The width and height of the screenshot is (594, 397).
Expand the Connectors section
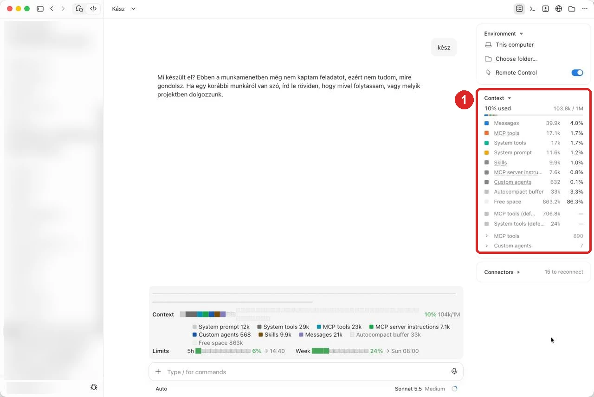click(x=503, y=272)
